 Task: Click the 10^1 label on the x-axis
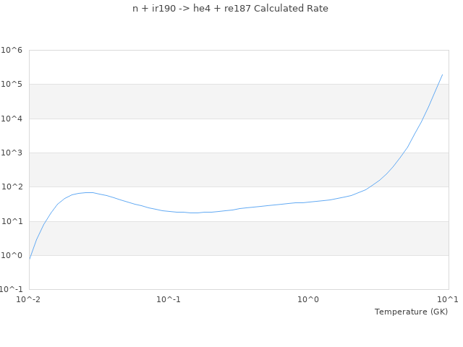pos(447,299)
